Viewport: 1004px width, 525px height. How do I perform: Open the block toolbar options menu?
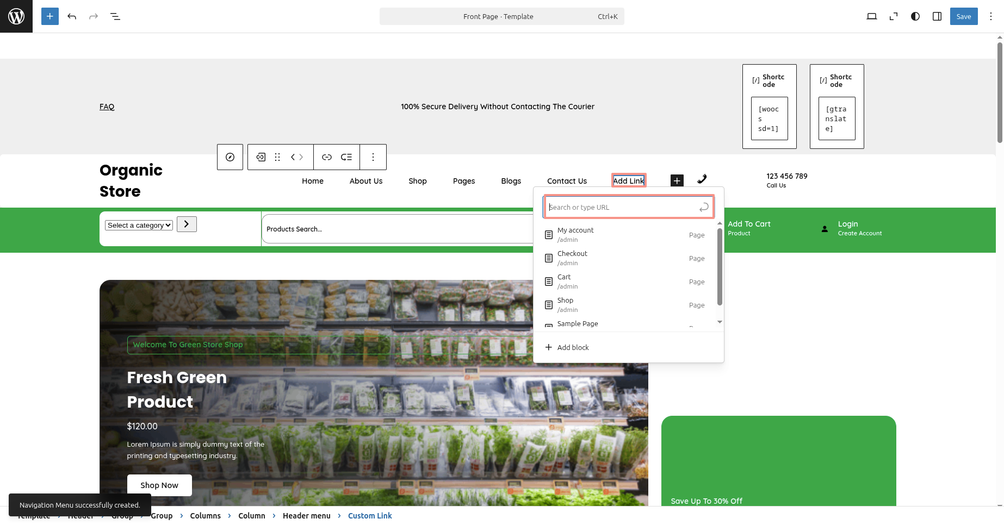pyautogui.click(x=373, y=157)
